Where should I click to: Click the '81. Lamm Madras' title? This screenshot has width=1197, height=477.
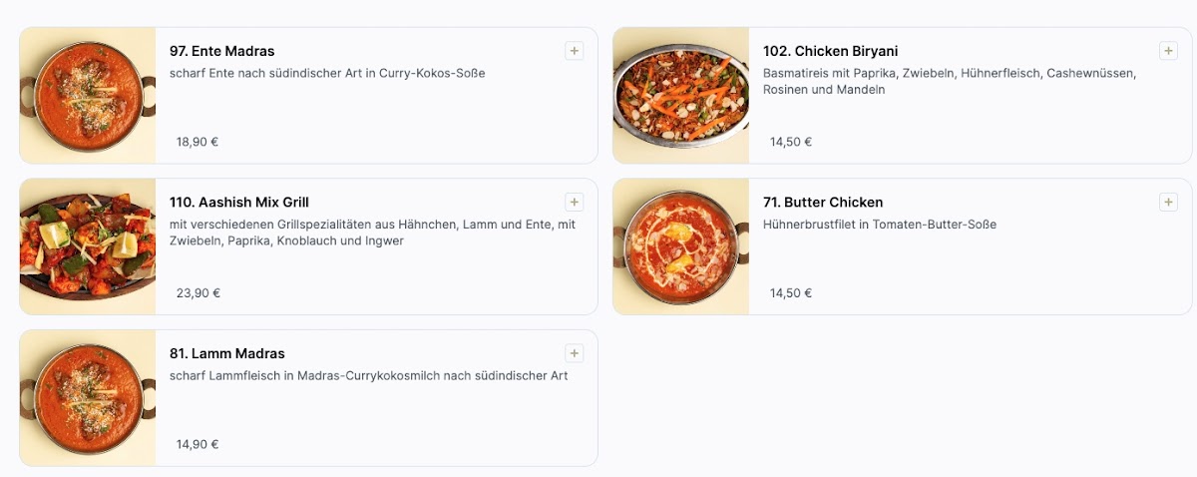pyautogui.click(x=227, y=353)
